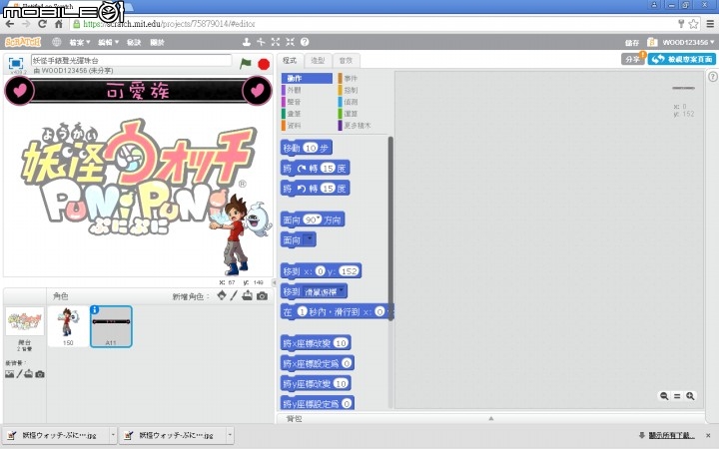Image resolution: width=719 pixels, height=449 pixels.
Task: Switch to the 音效 (Sounds) tab
Action: 346,61
